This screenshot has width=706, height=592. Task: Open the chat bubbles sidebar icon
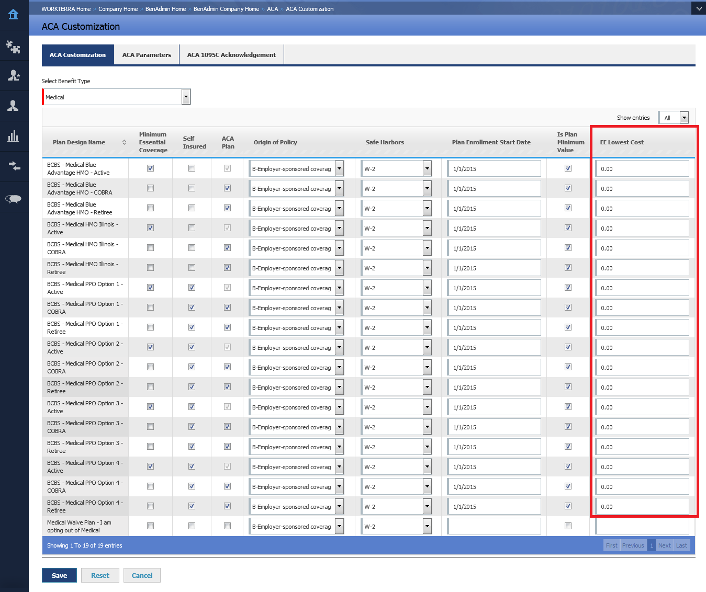coord(14,198)
